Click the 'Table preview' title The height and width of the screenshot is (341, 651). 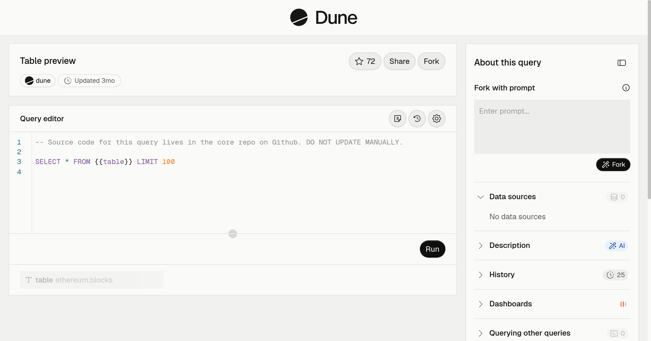[x=48, y=61]
